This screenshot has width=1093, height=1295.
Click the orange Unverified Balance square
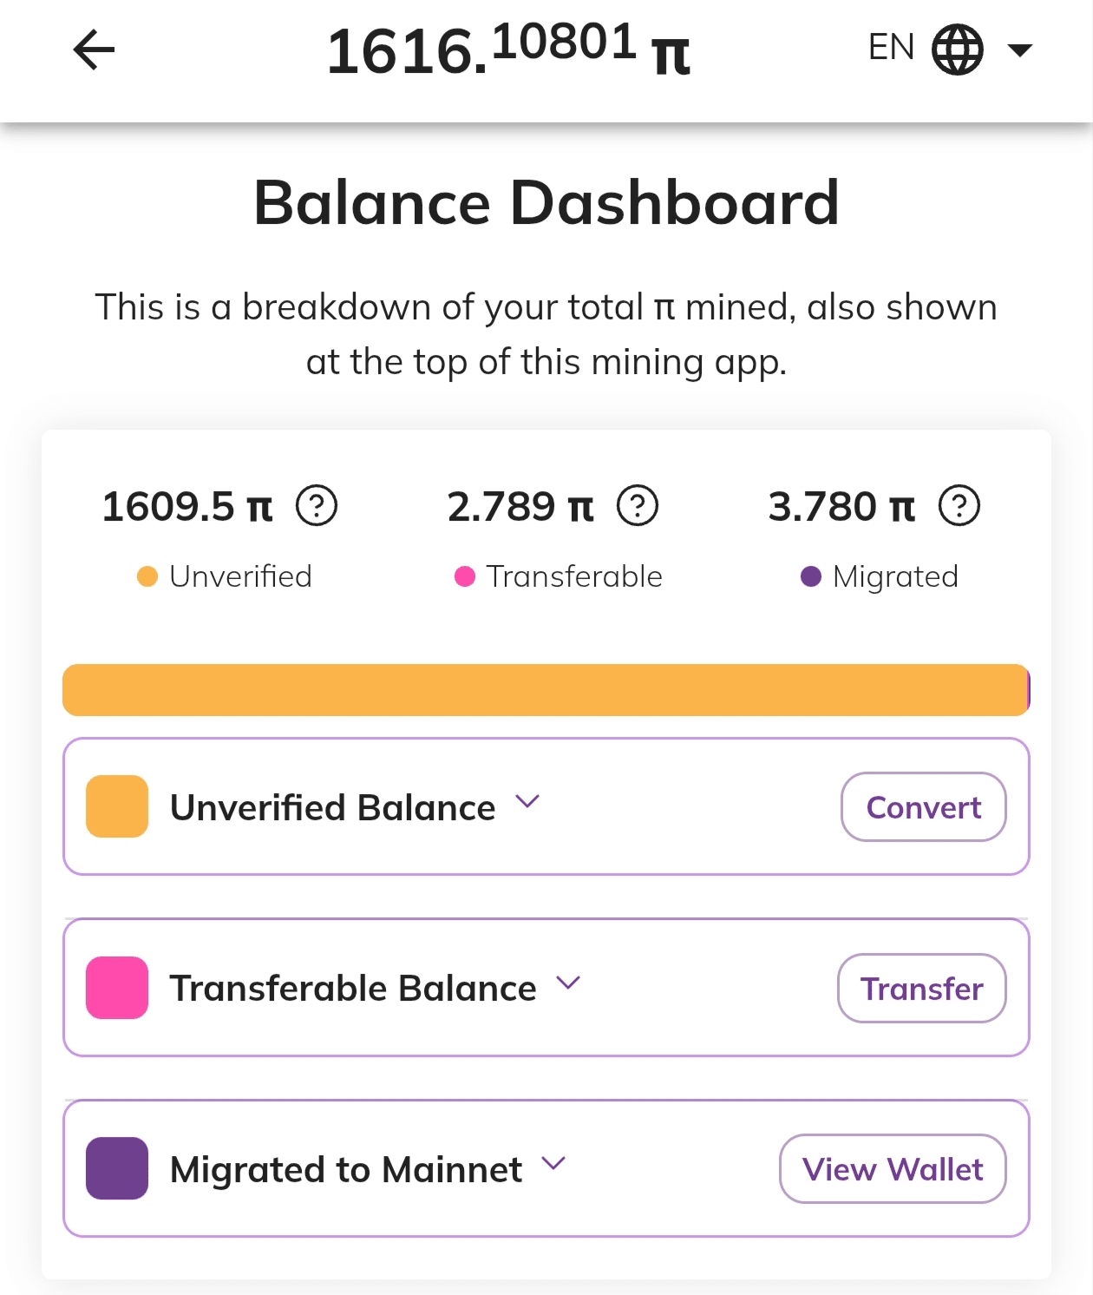[117, 806]
